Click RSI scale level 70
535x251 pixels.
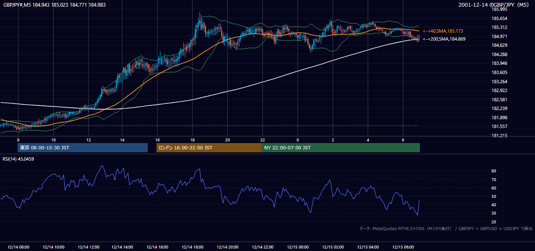494,179
